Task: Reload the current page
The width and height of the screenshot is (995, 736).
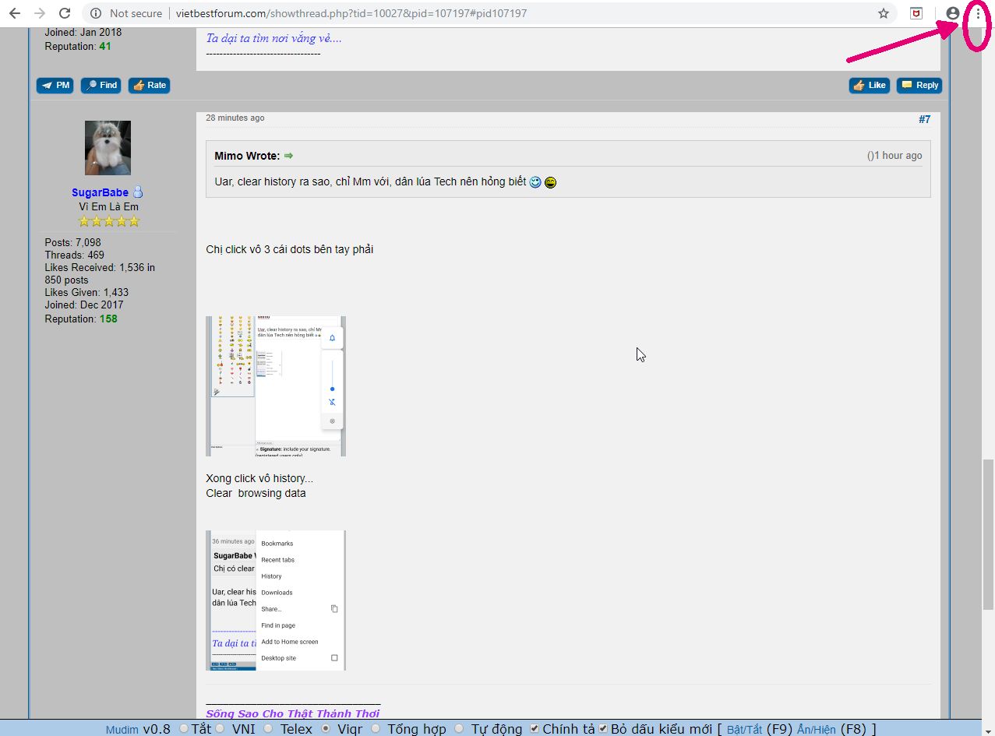Action: coord(65,13)
